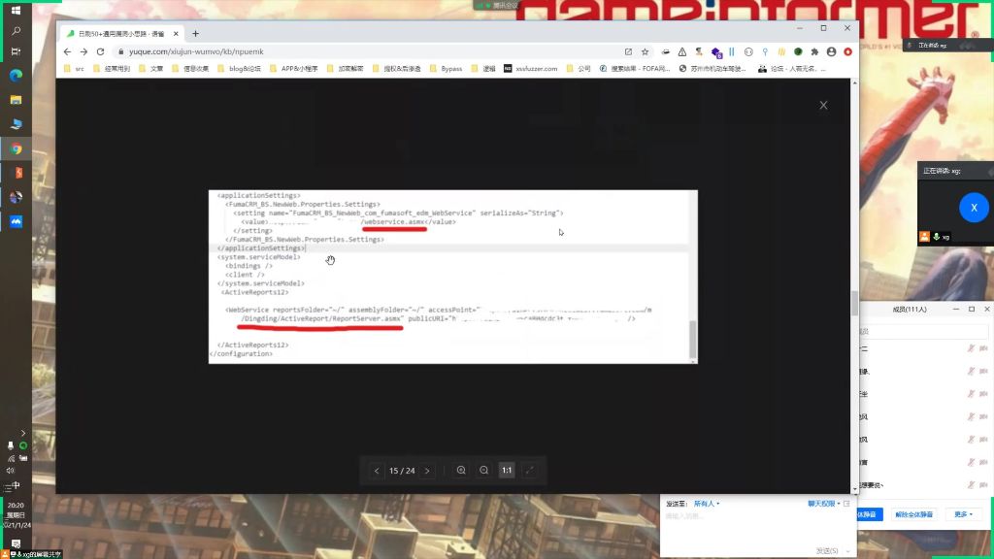Click the image's vertical scrollbar thumb
The width and height of the screenshot is (994, 559).
click(692, 339)
